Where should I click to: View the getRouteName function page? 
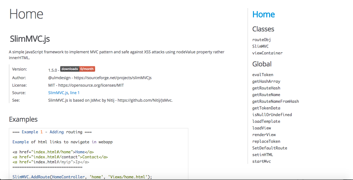pyautogui.click(x=266, y=94)
